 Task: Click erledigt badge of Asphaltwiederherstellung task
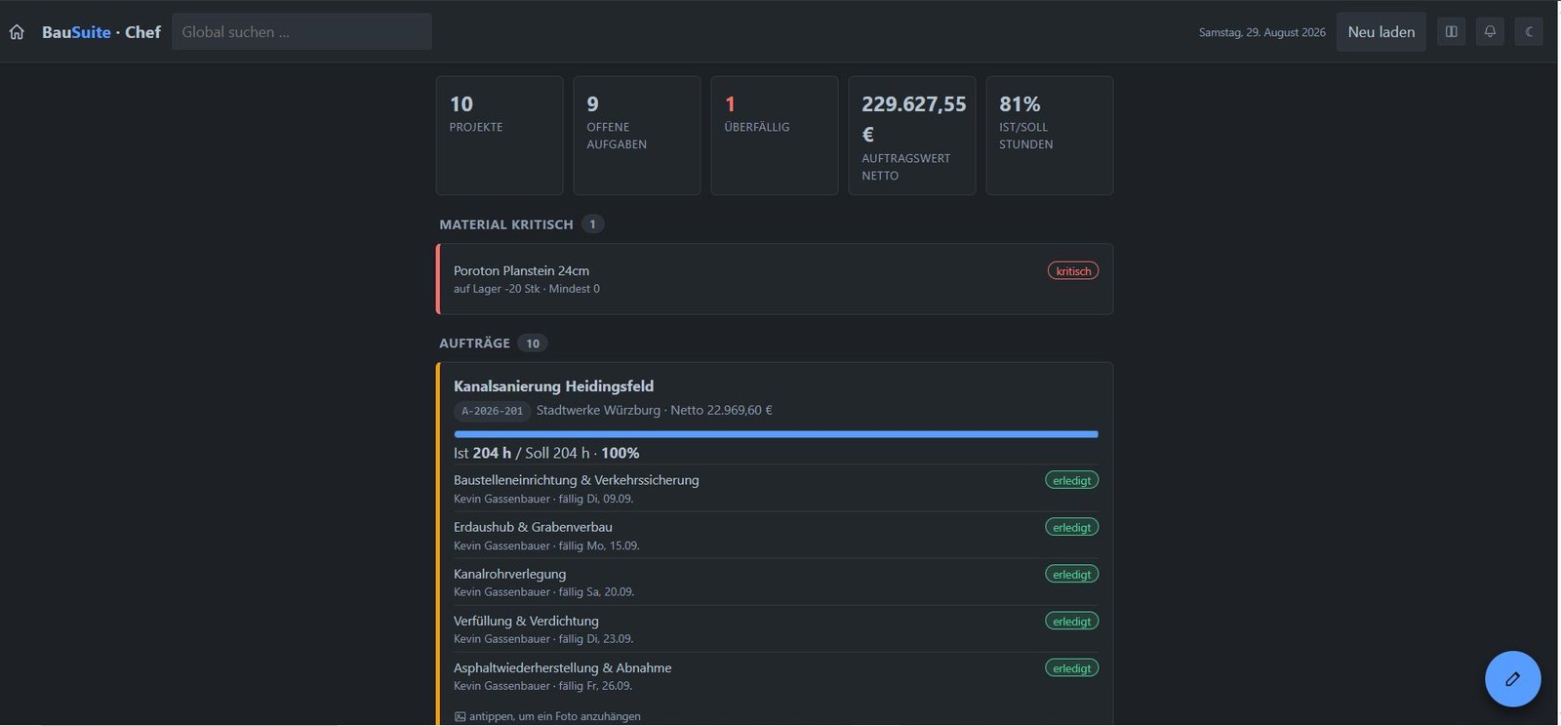(1071, 668)
